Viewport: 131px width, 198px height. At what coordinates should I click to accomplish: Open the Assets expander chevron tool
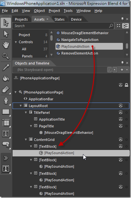pyautogui.click(x=6, y=158)
